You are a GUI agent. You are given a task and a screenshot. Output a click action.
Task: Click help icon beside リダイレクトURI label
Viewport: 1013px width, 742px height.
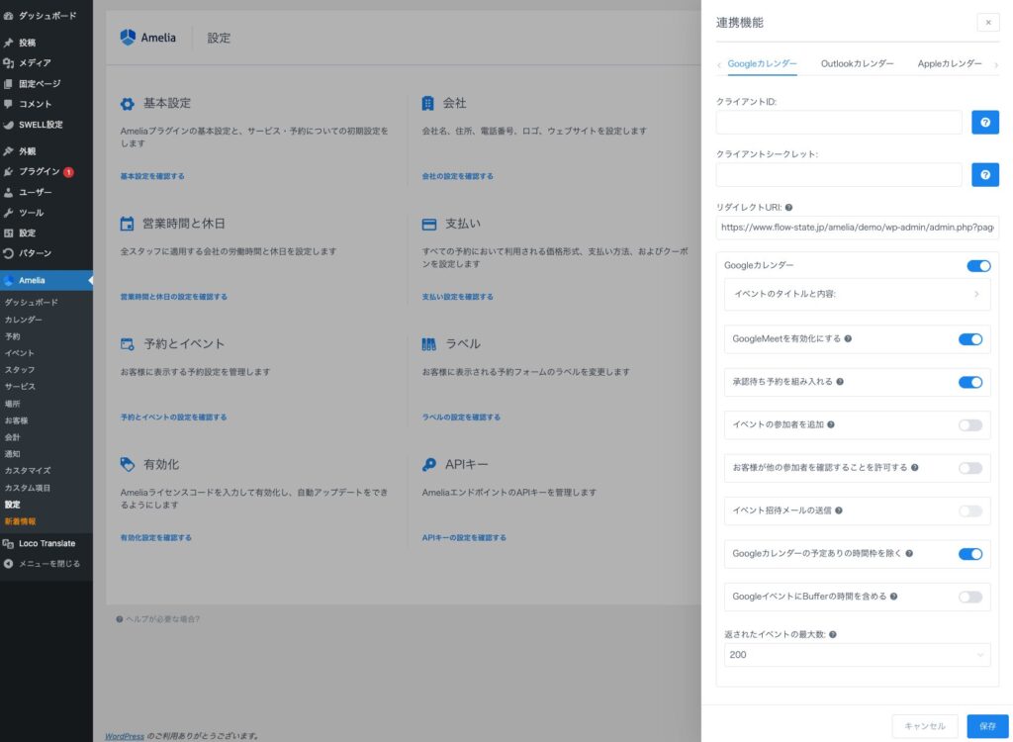pos(788,208)
